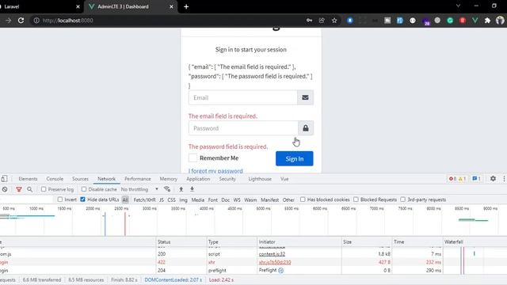Open the Vue devtools extension icon
The width and height of the screenshot is (507, 285).
(x=475, y=21)
